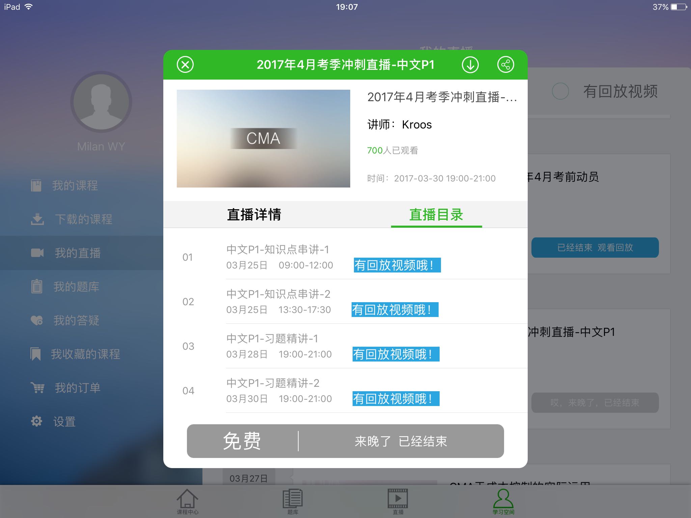Tap the download arrow icon in header

[x=470, y=65]
